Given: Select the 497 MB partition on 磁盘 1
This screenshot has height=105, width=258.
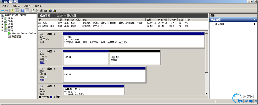Looking at the screenshot, I should (86, 57).
